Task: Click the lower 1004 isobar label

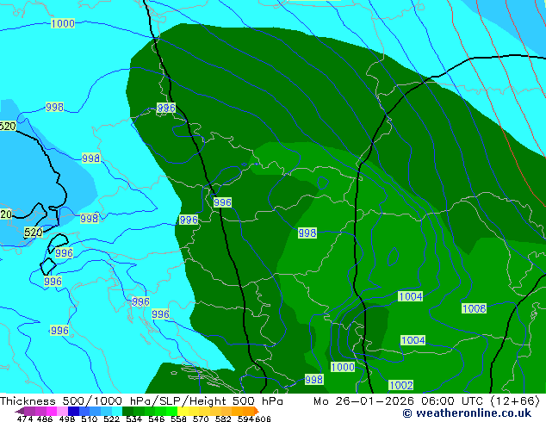Action: coord(413,340)
